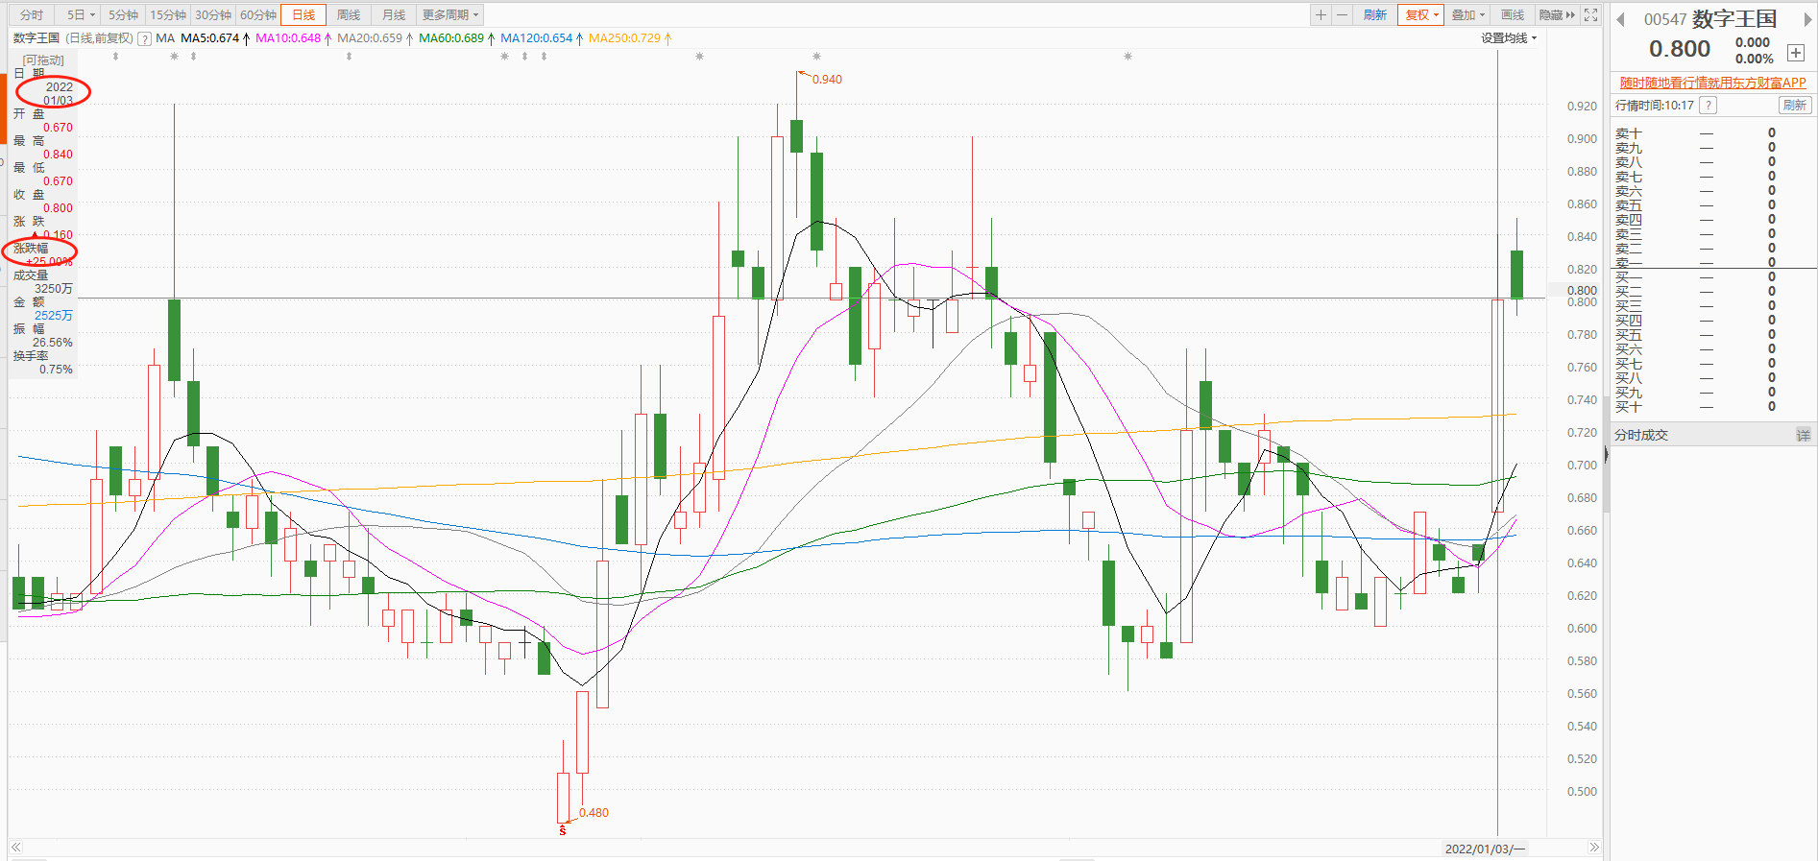
Task: Open the 东方财富APP promotional link
Action: (x=1712, y=83)
